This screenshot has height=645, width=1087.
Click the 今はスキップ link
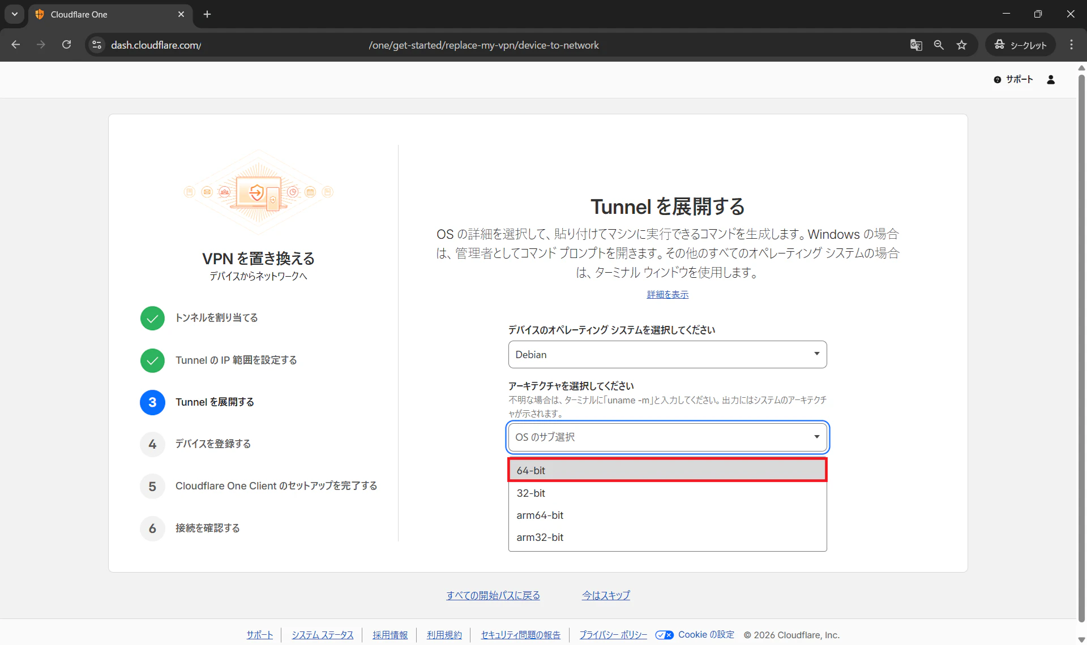(x=606, y=595)
